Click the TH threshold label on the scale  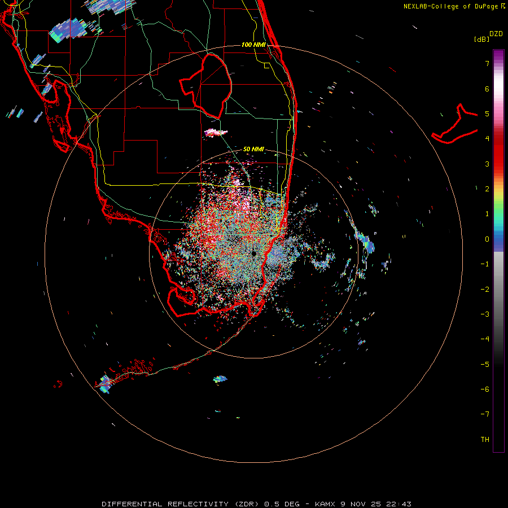(x=485, y=440)
